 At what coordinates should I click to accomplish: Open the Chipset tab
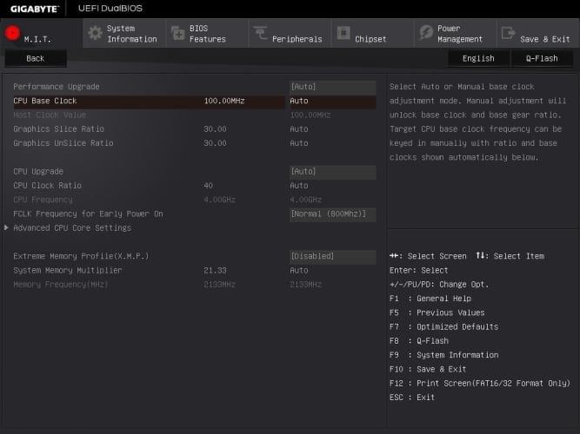click(x=370, y=39)
